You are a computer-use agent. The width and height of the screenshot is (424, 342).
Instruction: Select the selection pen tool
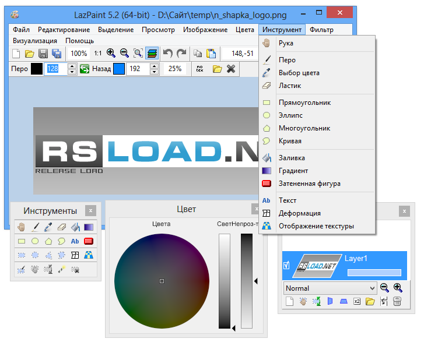pos(22,269)
